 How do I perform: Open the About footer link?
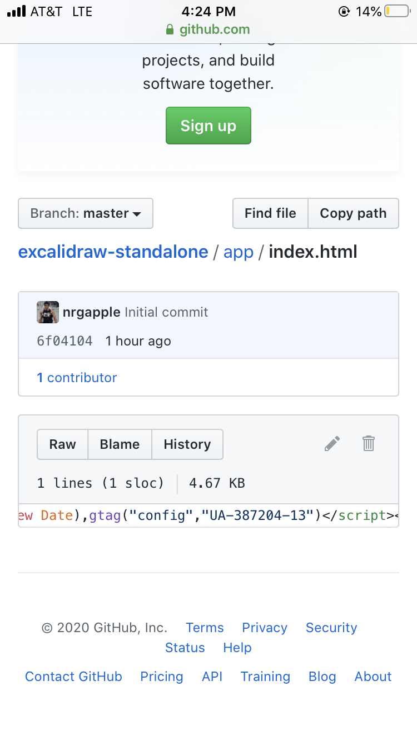tap(373, 677)
